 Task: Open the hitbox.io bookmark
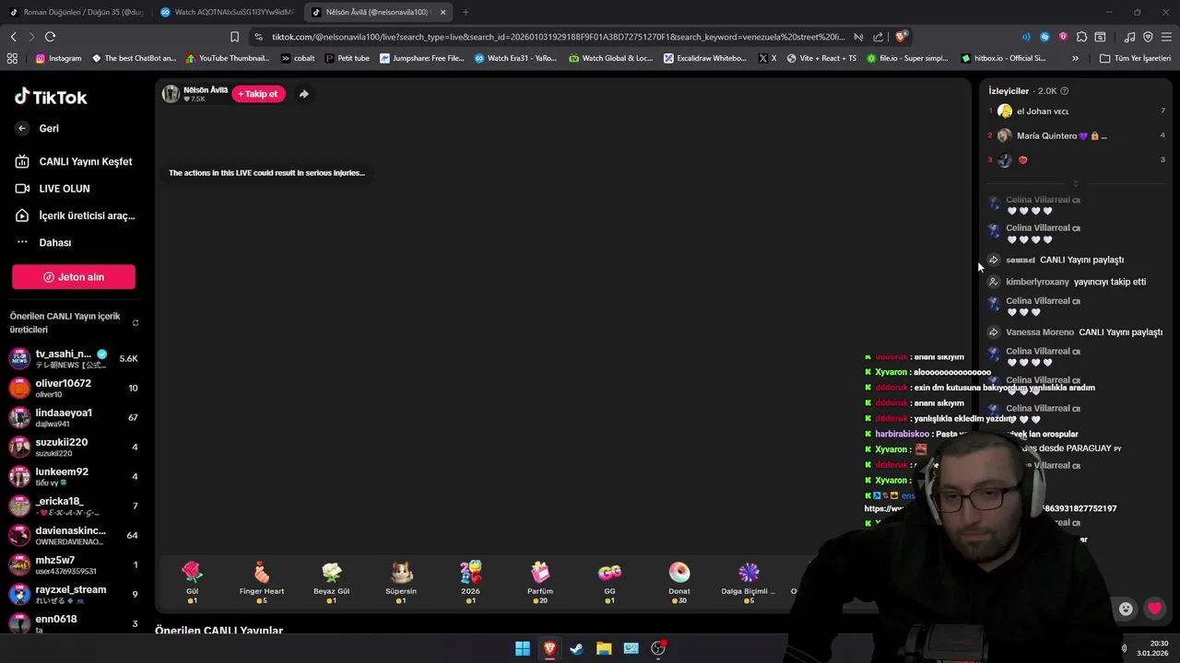pyautogui.click(x=1003, y=58)
